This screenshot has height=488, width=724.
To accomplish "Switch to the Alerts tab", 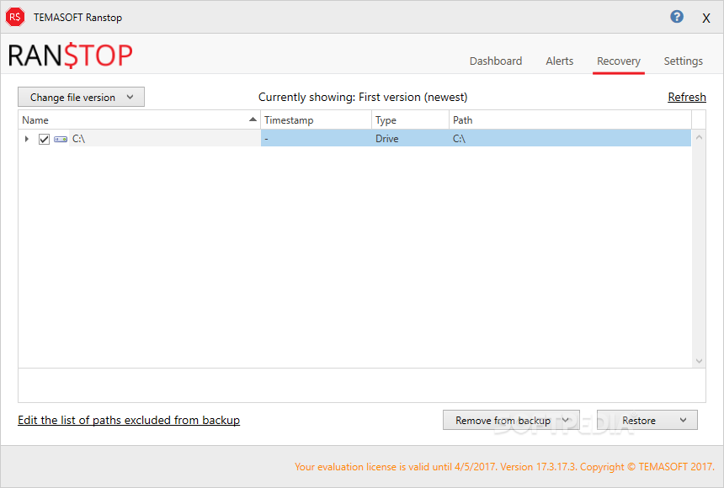I will pos(560,61).
